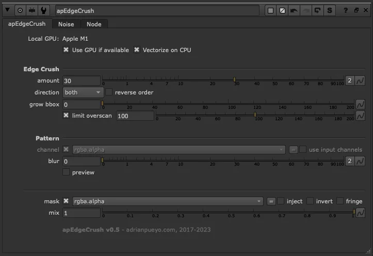Click the greyed redo arrow icon
Viewport: 373px width, 256px height.
coord(306,10)
